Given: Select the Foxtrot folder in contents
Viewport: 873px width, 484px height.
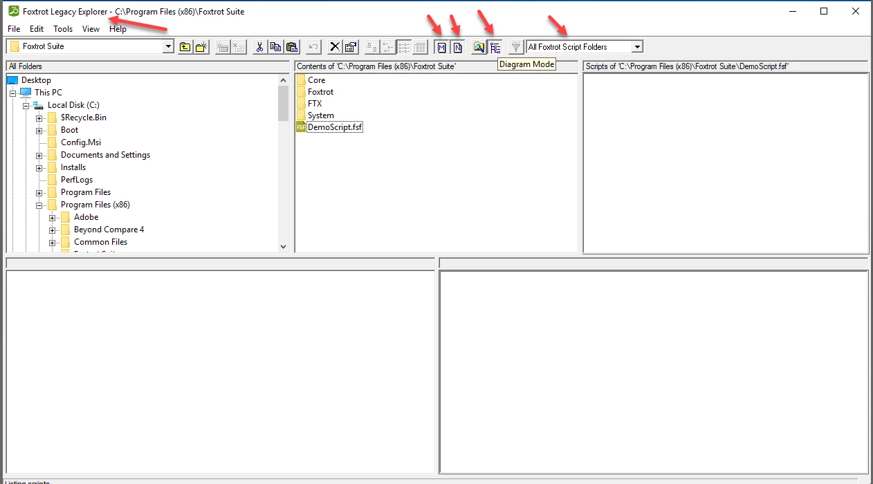Looking at the screenshot, I should coord(320,92).
